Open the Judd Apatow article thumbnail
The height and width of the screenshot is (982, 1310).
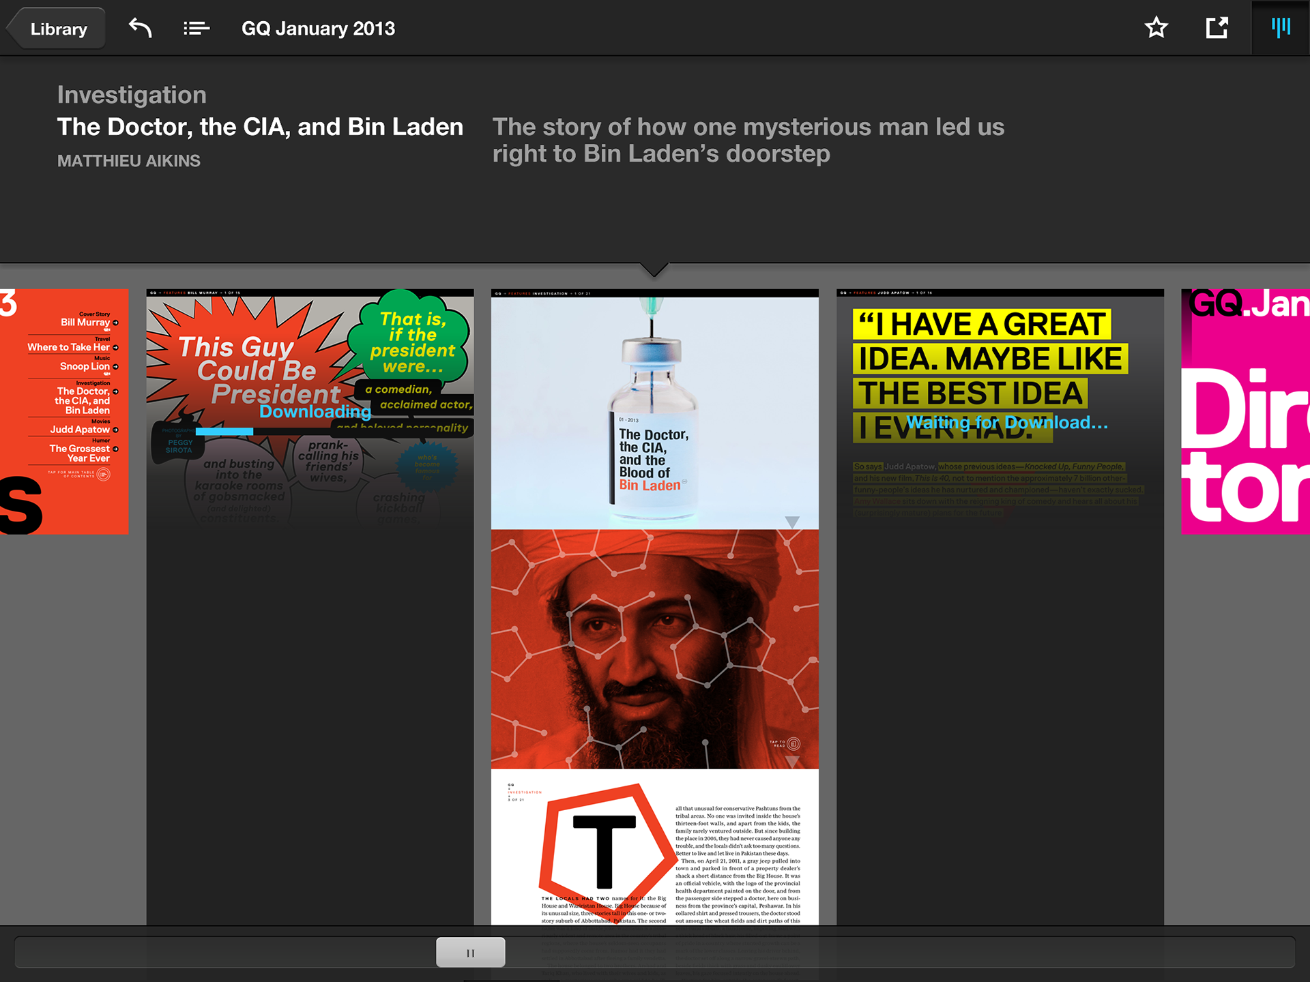(x=1000, y=607)
